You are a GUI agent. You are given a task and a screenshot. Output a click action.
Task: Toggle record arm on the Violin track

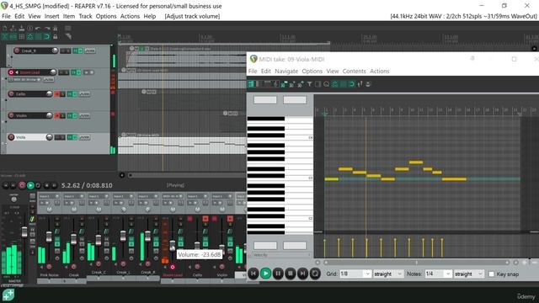(11, 115)
